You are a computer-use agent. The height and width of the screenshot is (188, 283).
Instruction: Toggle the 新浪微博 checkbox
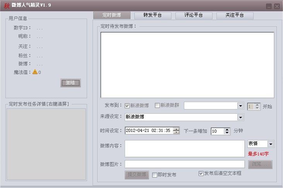127,106
